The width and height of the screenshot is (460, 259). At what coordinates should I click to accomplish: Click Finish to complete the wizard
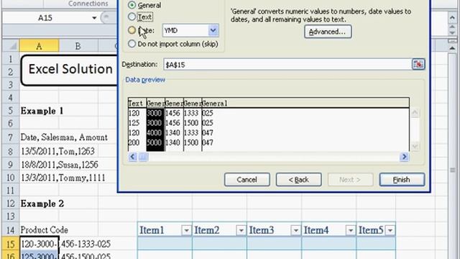tap(402, 179)
